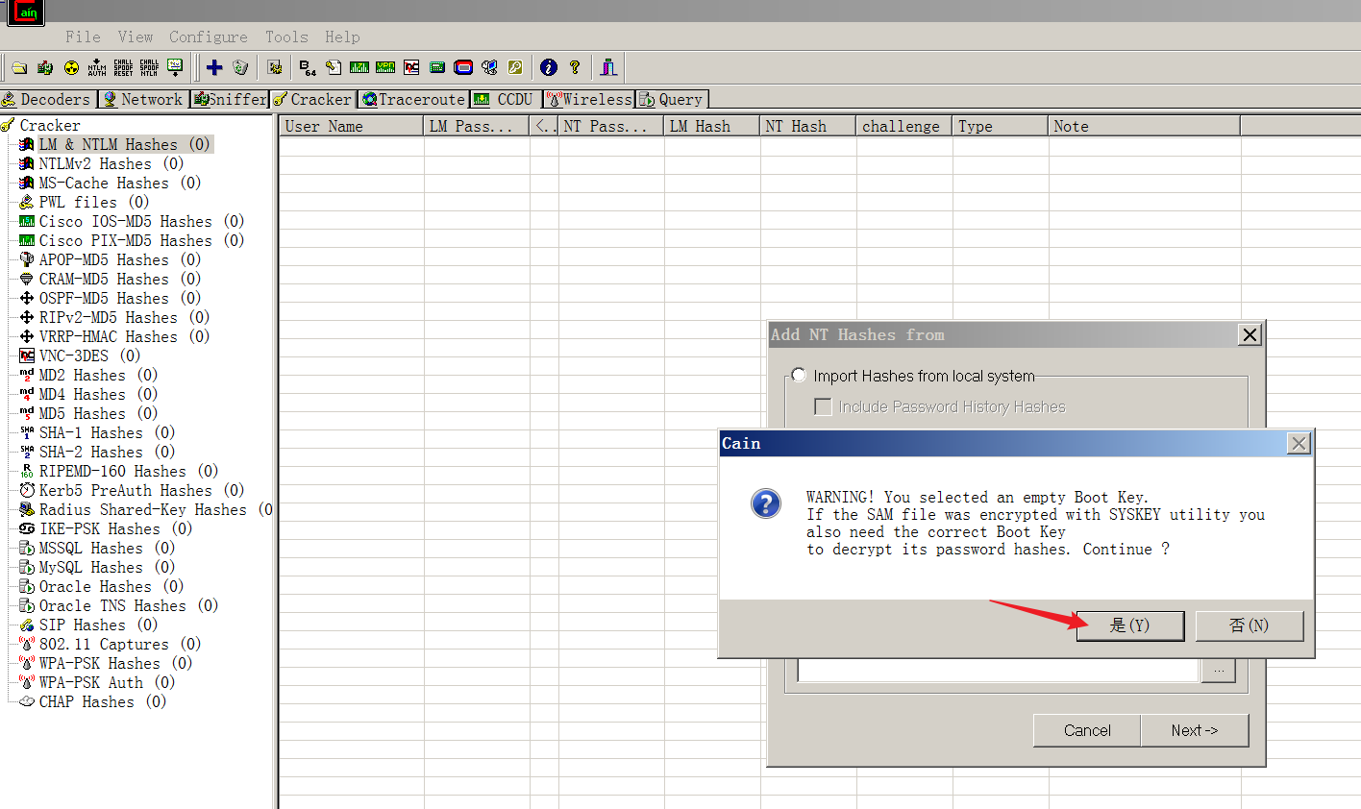
Task: Select Import Hashes from local system option
Action: pos(799,375)
